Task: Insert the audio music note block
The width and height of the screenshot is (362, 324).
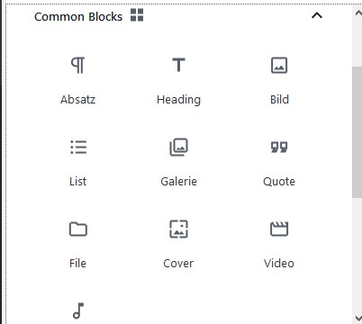Action: (x=78, y=310)
